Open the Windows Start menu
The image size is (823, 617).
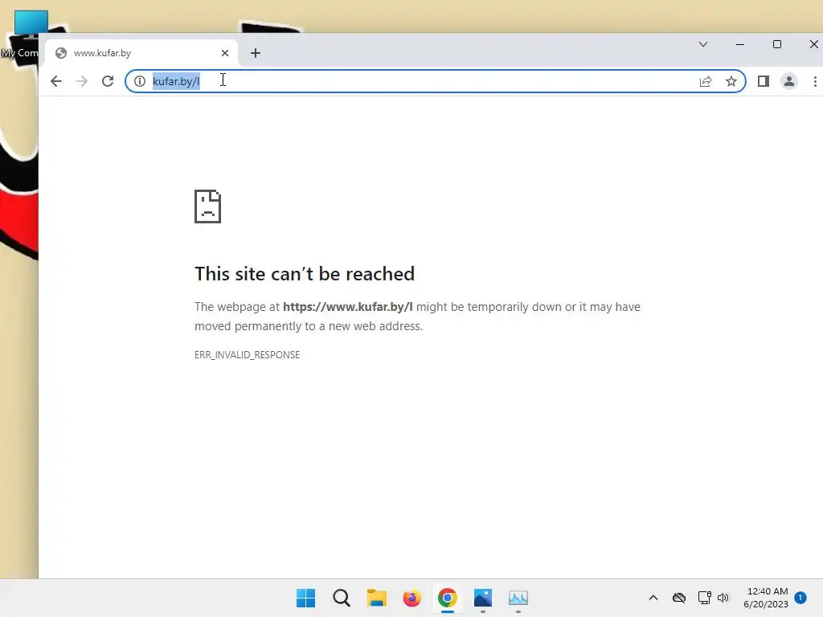[306, 598]
